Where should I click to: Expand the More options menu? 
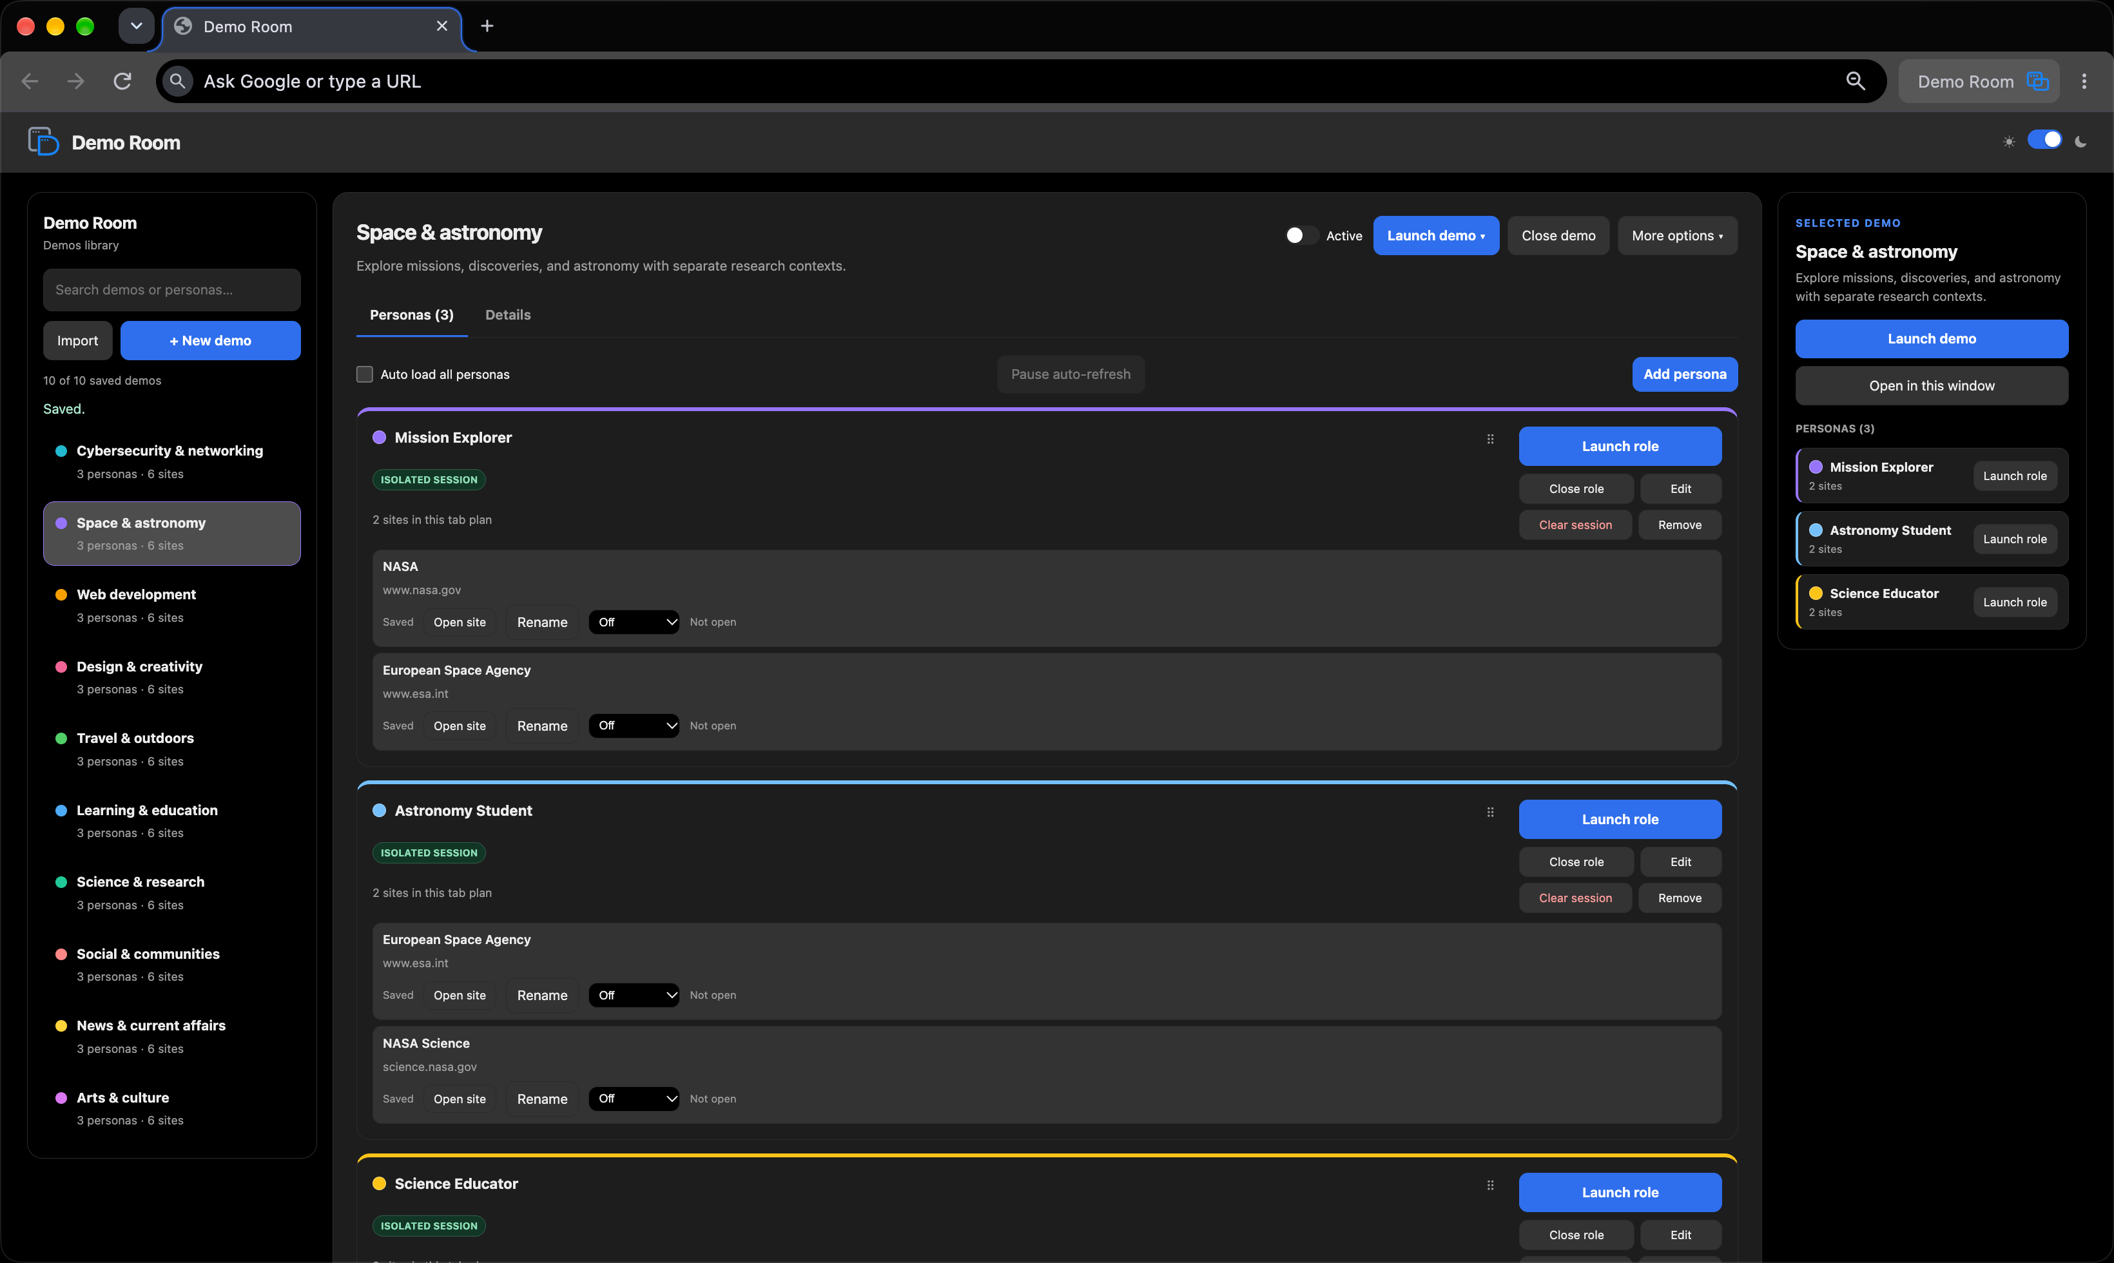(1676, 235)
